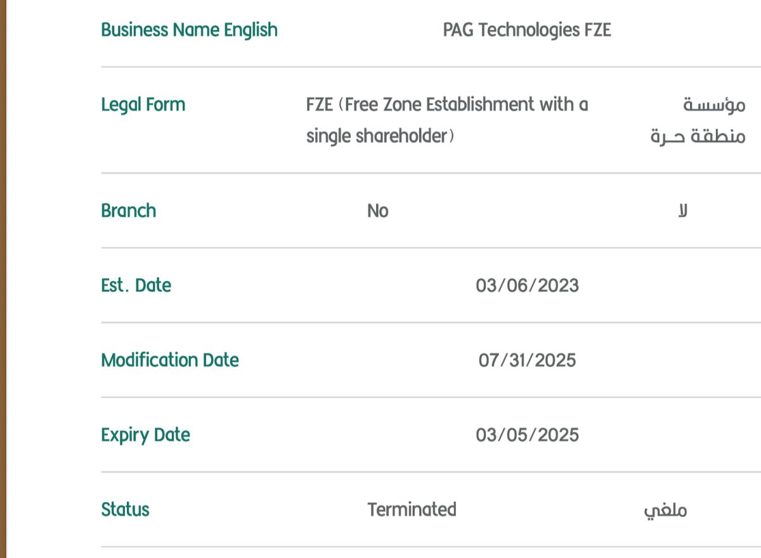This screenshot has height=558, width=761.
Task: Click the Legal Form label
Action: point(143,105)
